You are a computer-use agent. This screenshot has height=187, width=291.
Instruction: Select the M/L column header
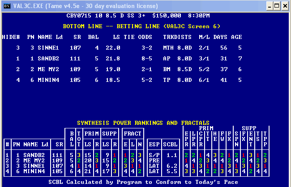(x=204, y=37)
